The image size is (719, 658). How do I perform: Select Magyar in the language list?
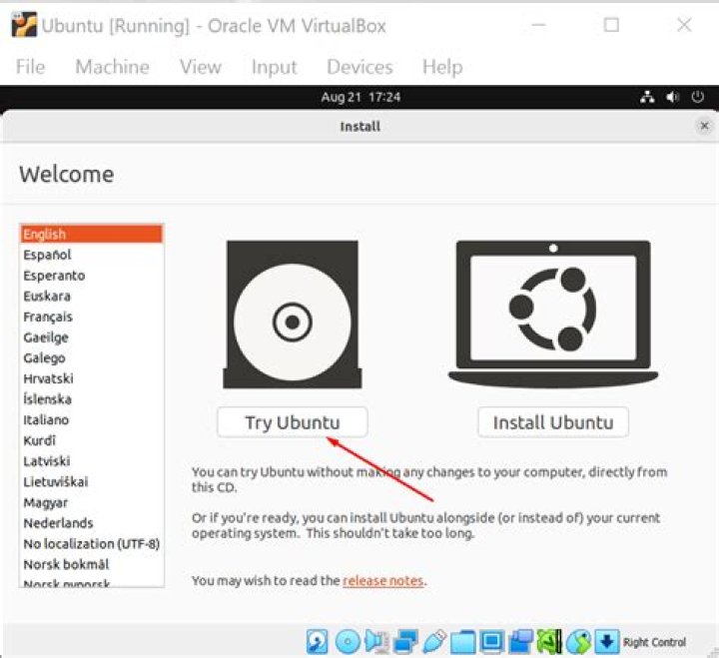coord(91,502)
